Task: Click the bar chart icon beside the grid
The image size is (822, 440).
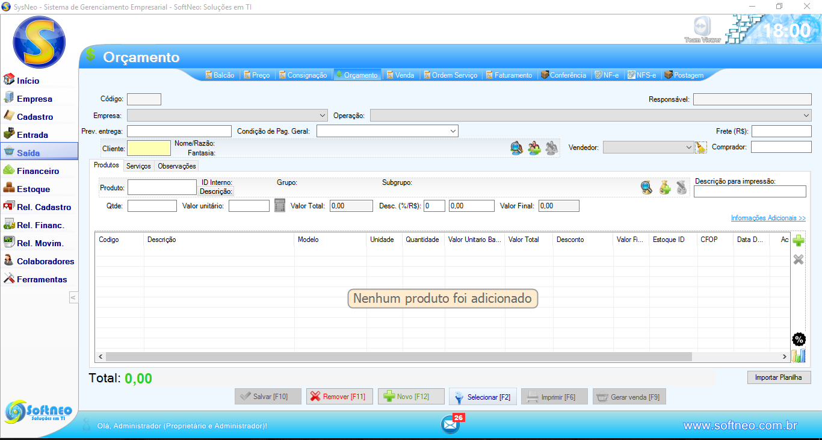Action: [x=799, y=356]
